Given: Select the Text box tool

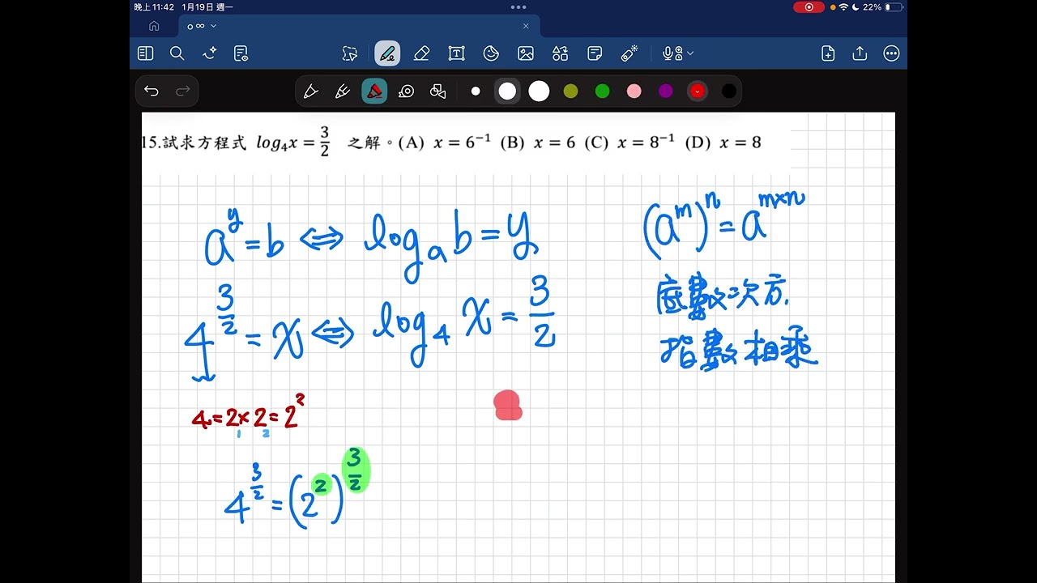Looking at the screenshot, I should pos(456,53).
